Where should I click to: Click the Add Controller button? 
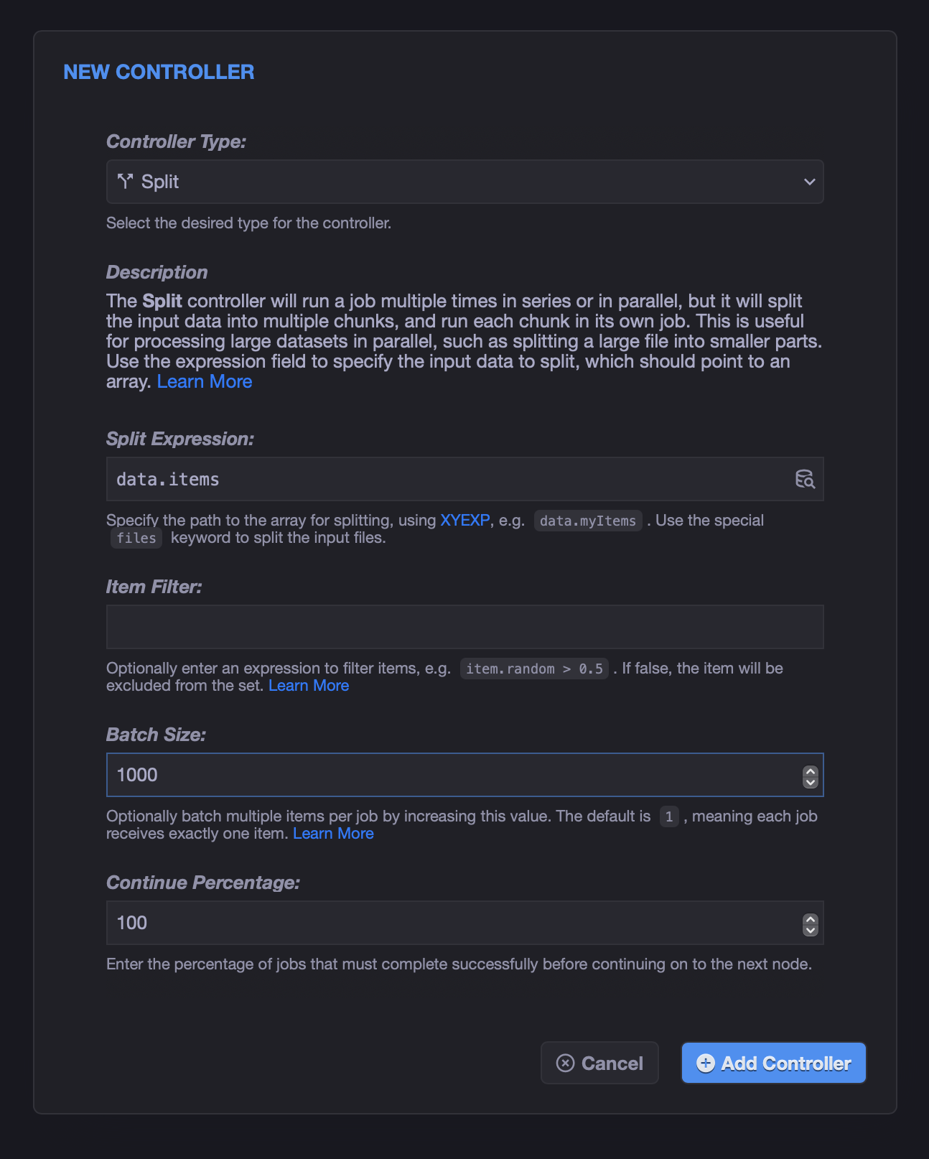(773, 1063)
